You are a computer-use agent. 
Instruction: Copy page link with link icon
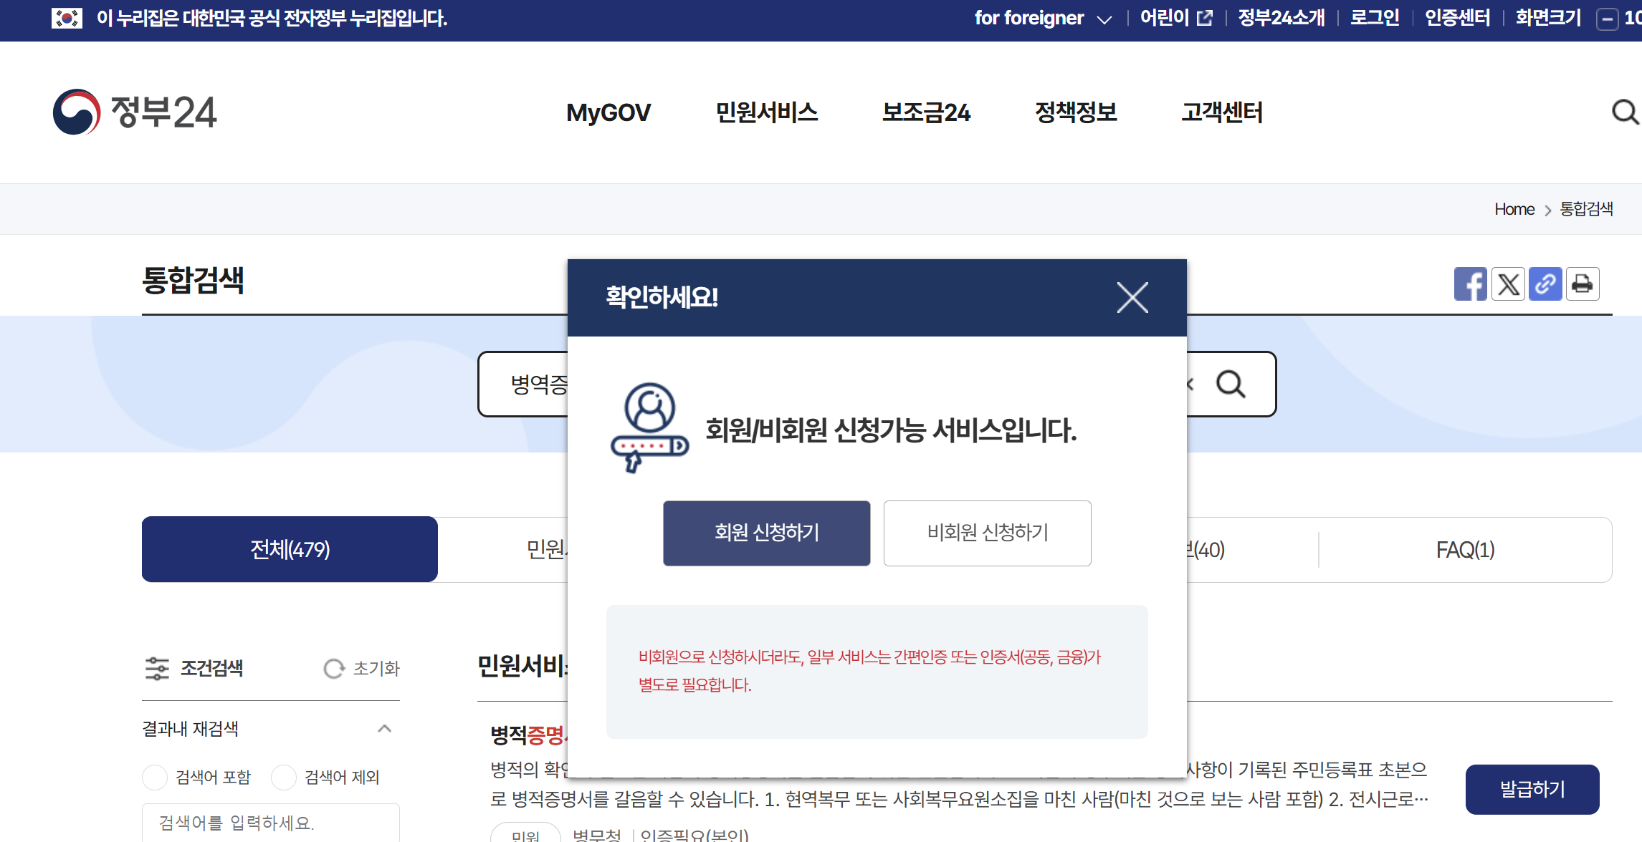[1545, 284]
